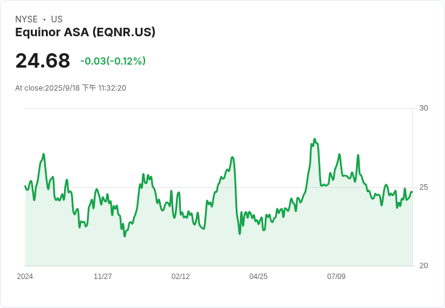Click the US market label
The width and height of the screenshot is (445, 308).
pos(57,19)
